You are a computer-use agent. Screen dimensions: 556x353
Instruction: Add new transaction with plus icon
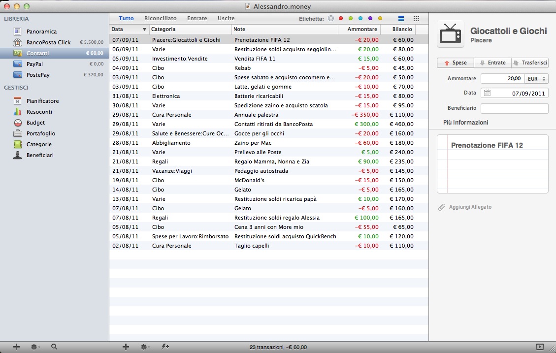[x=126, y=347]
